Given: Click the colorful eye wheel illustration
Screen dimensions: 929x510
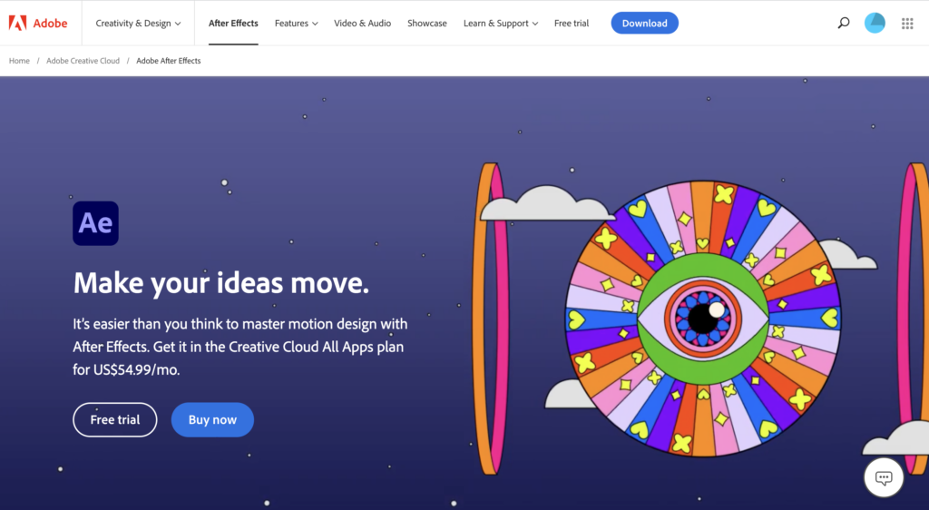Looking at the screenshot, I should point(703,319).
